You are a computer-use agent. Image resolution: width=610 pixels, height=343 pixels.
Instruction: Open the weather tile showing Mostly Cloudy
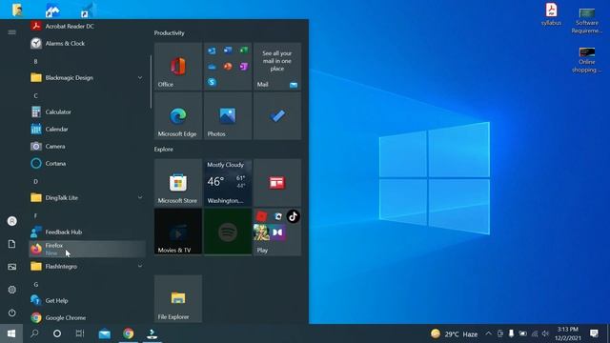click(228, 182)
